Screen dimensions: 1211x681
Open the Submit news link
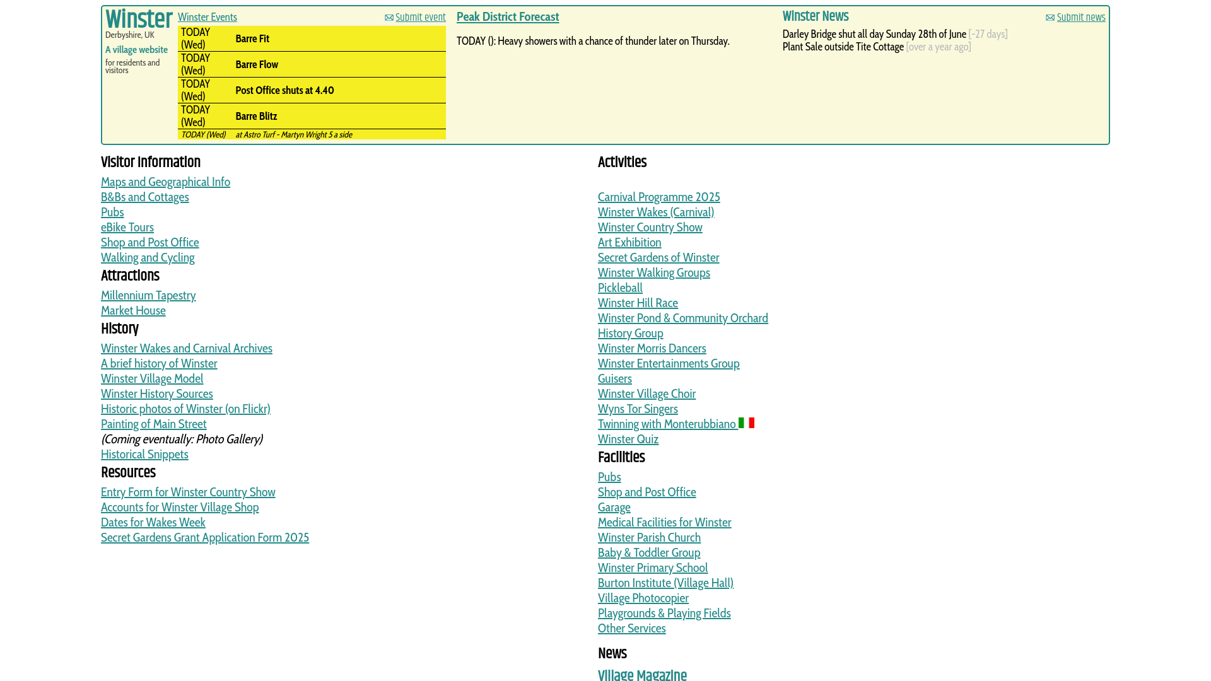click(1081, 17)
